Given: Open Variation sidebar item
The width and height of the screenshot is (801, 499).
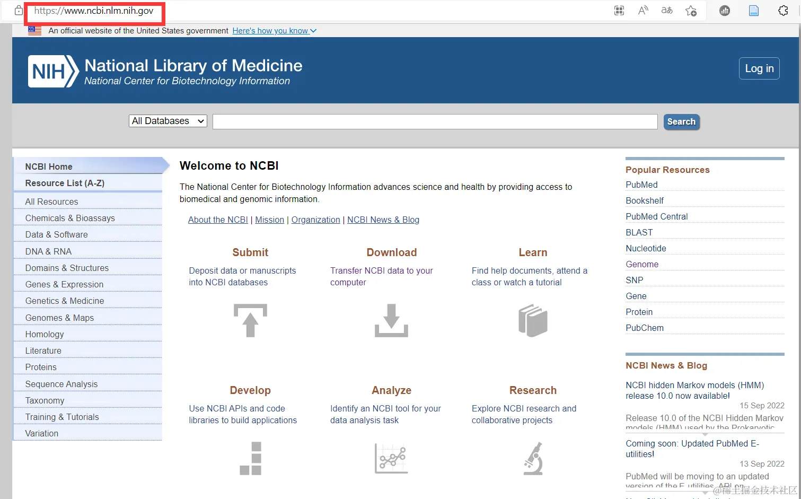Looking at the screenshot, I should [87, 433].
